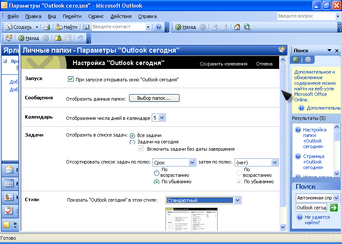
Task: Click the forward arrow in Search pane
Action: 308,60
